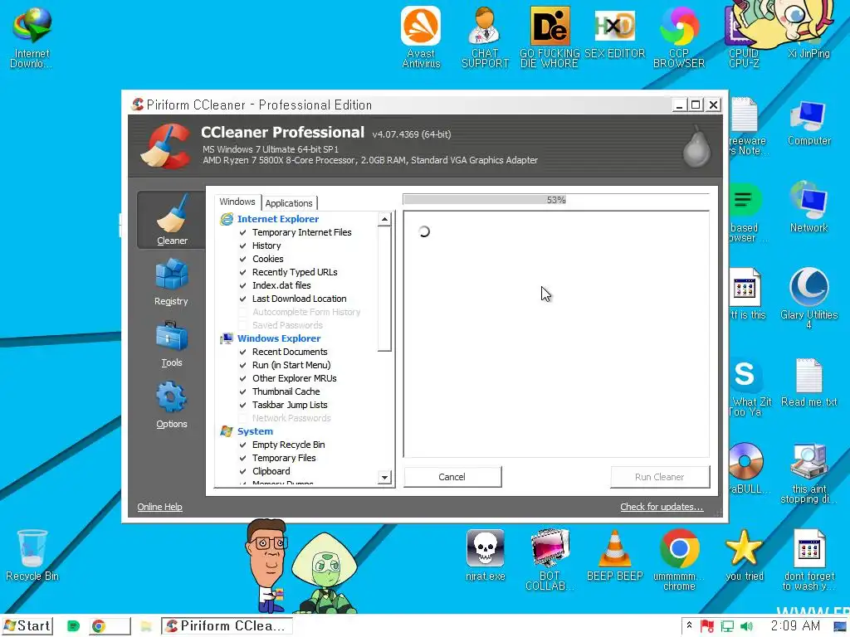
Task: Uncheck Temporary Internet Files
Action: 243,232
